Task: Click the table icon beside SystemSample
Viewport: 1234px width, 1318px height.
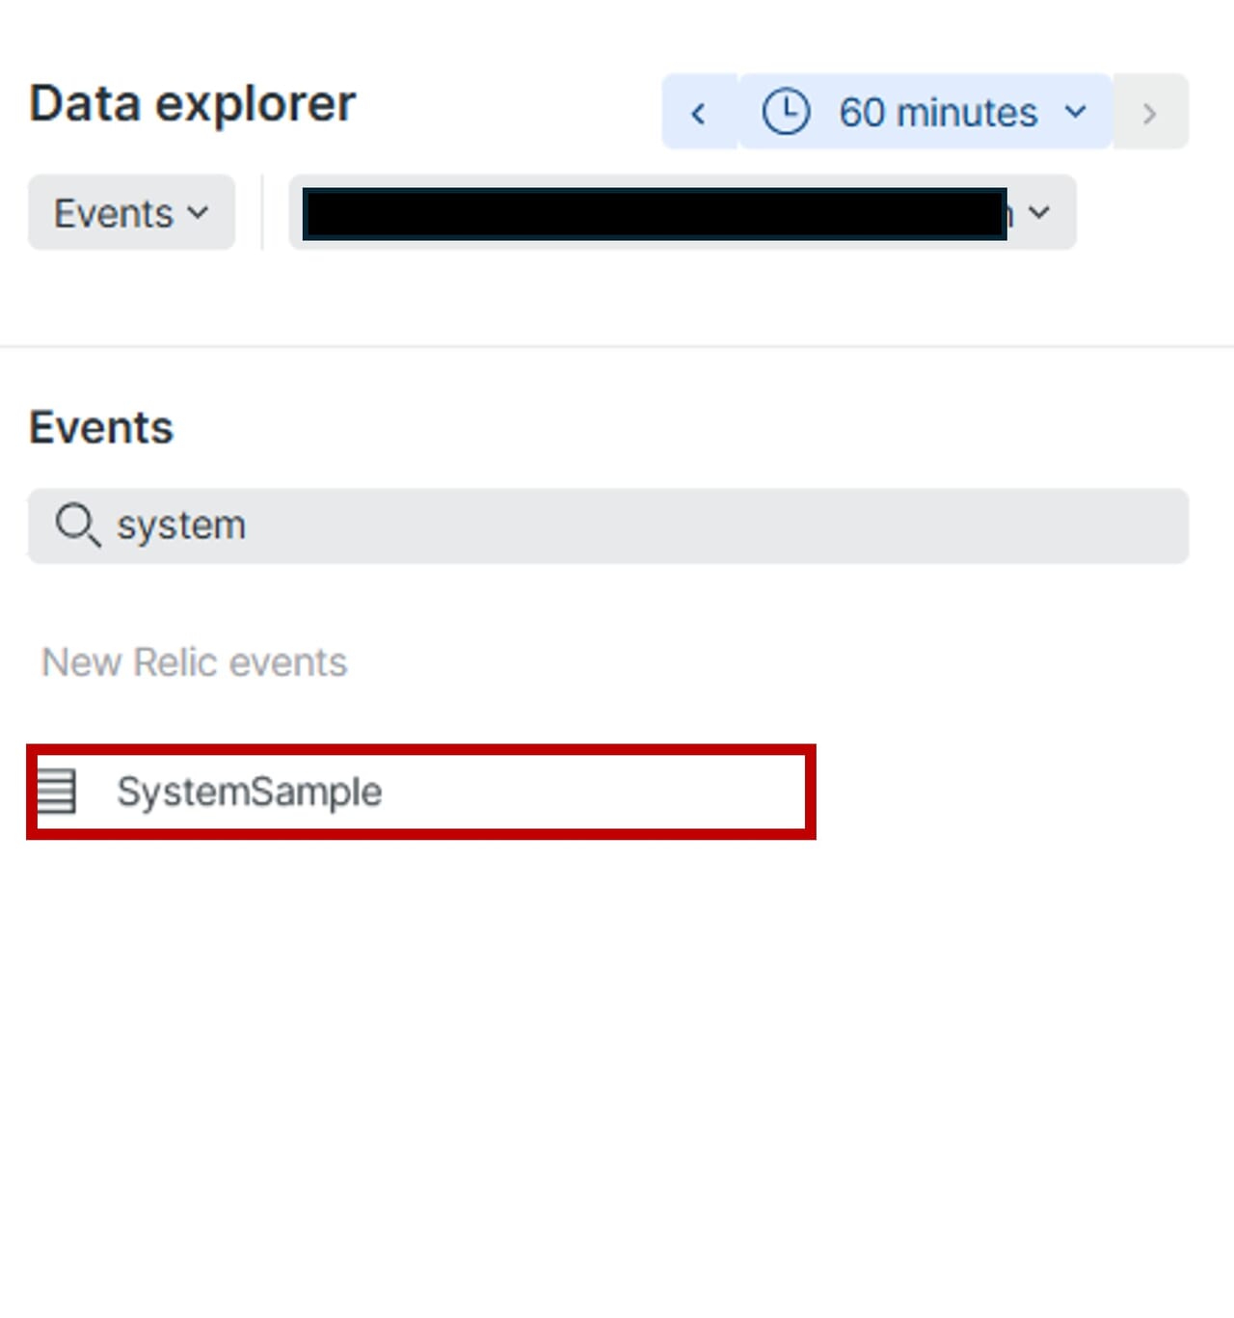Action: point(56,792)
